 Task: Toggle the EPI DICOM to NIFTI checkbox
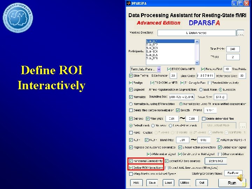169,69
